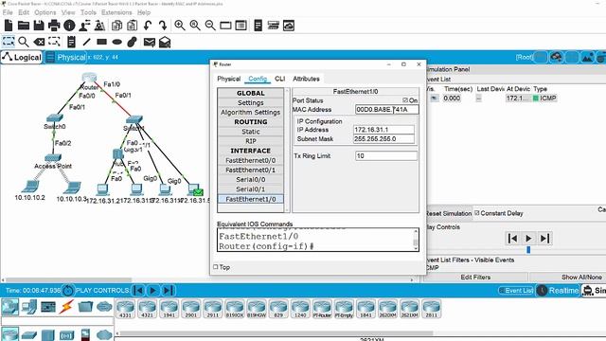This screenshot has height=341, width=606.
Task: Click the Reset Simulation button
Action: pyautogui.click(x=448, y=213)
